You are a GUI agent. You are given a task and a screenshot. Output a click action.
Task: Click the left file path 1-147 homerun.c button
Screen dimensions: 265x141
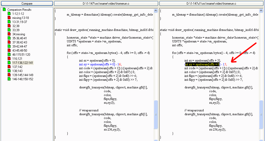point(106,4)
